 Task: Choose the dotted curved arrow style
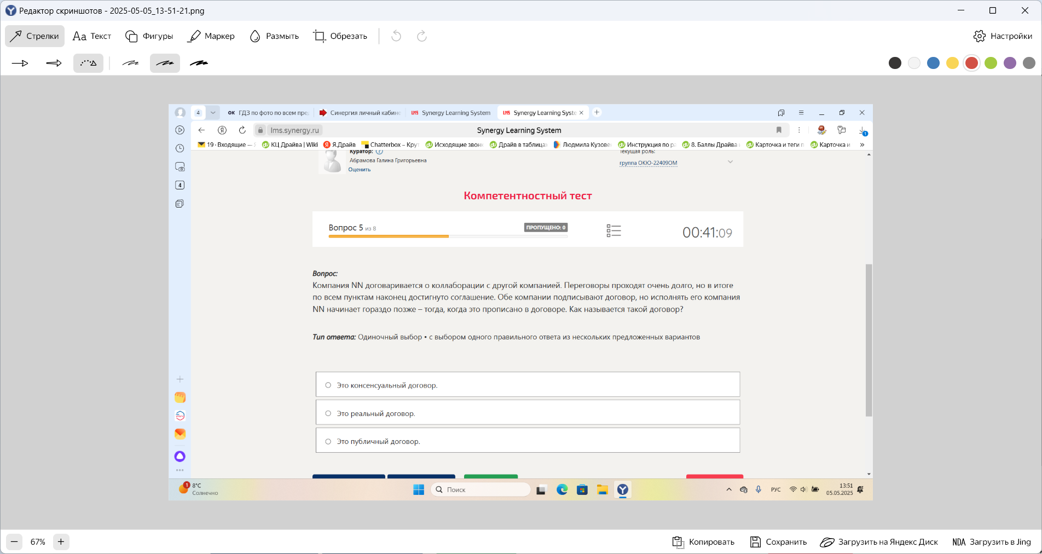tap(88, 64)
